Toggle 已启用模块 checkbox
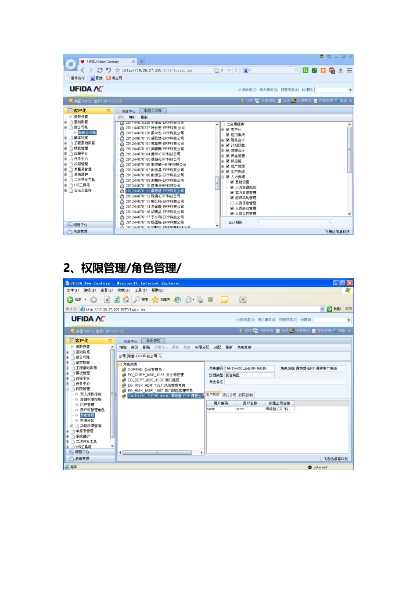The image size is (417, 590). coord(223,124)
